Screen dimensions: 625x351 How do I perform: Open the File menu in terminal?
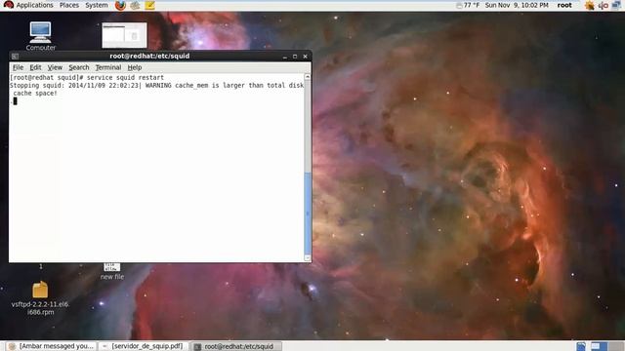[18, 67]
